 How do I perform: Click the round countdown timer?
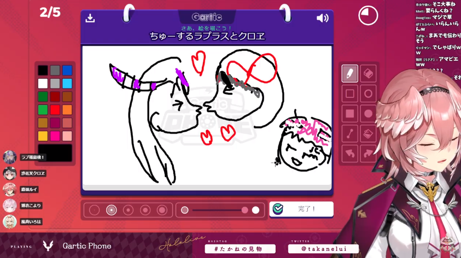pyautogui.click(x=368, y=15)
